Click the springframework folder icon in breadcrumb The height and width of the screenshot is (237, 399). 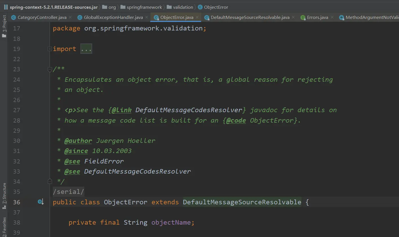(x=123, y=7)
